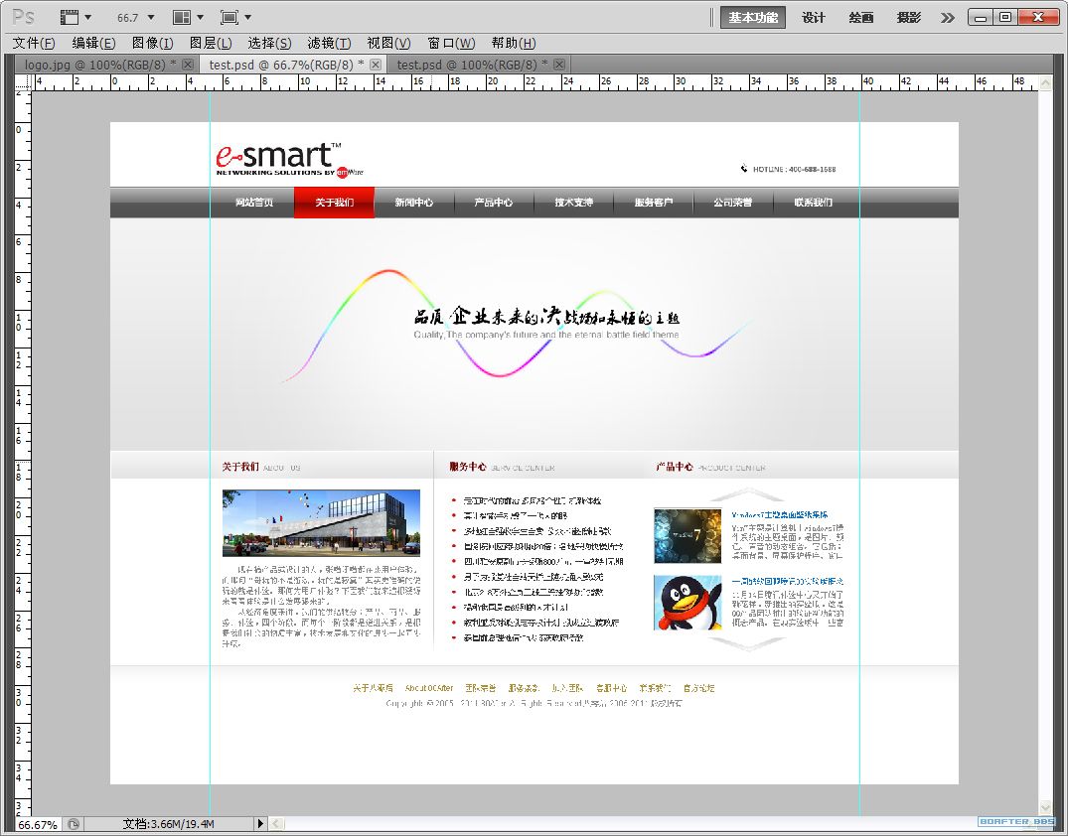Open the 图层(L) menu
Image resolution: width=1068 pixels, height=836 pixels.
[x=211, y=43]
